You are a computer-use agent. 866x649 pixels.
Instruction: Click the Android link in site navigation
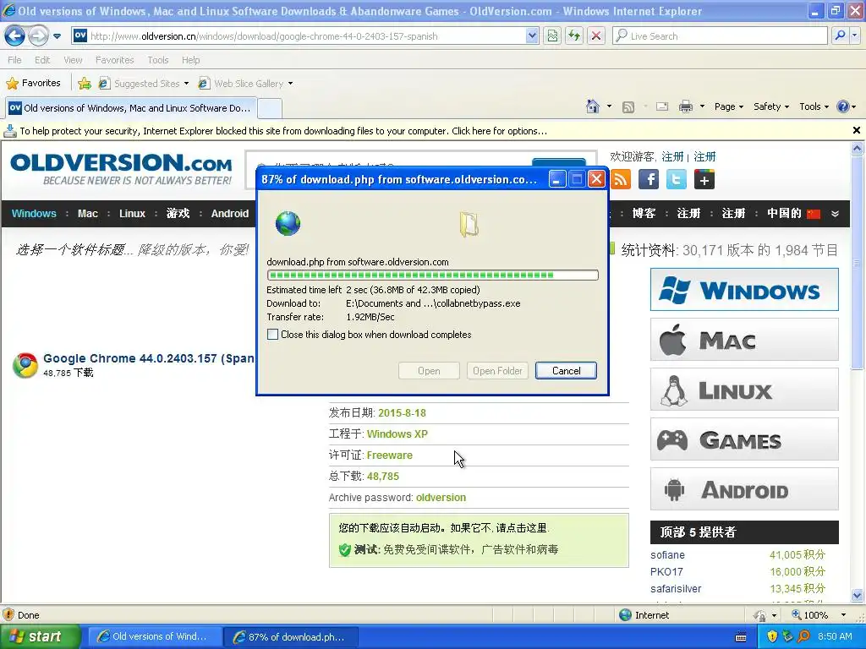[x=230, y=214]
